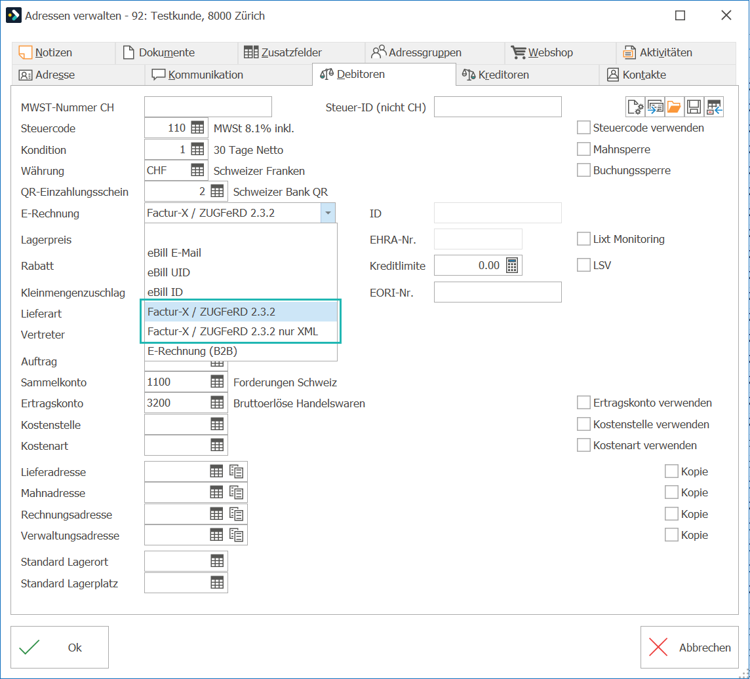This screenshot has height=679, width=750.
Task: Tick the Kopie checkbox for Lieferadresse
Action: (671, 471)
